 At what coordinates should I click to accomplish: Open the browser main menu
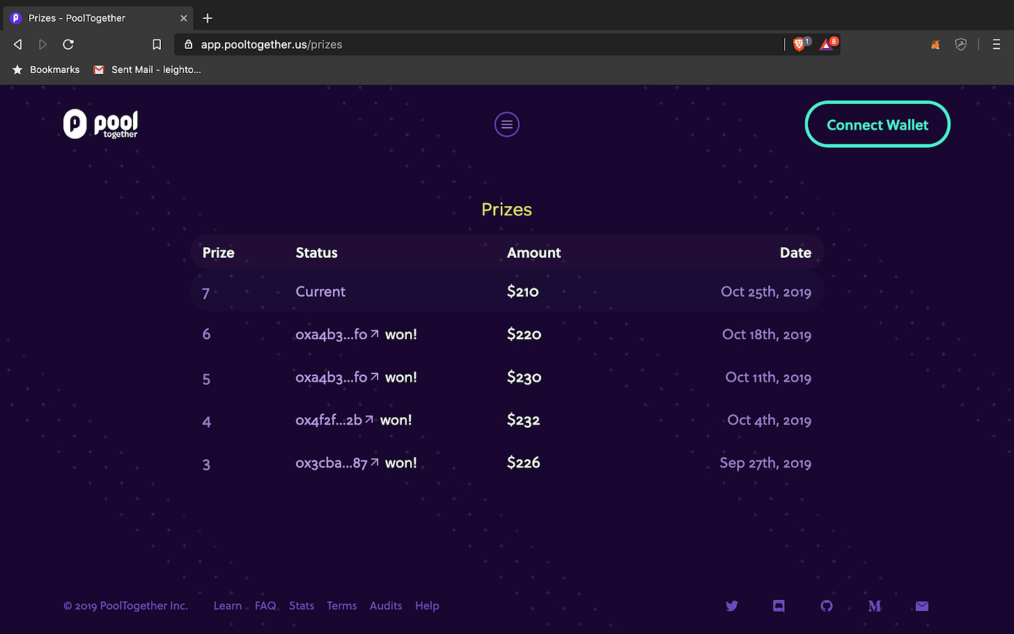coord(997,45)
